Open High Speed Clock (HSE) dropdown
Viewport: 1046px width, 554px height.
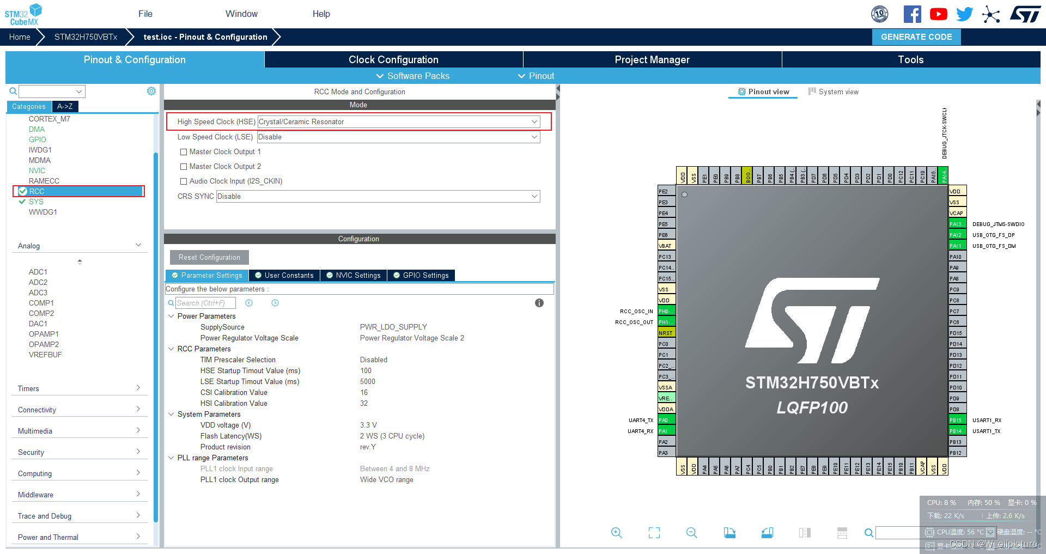click(398, 121)
